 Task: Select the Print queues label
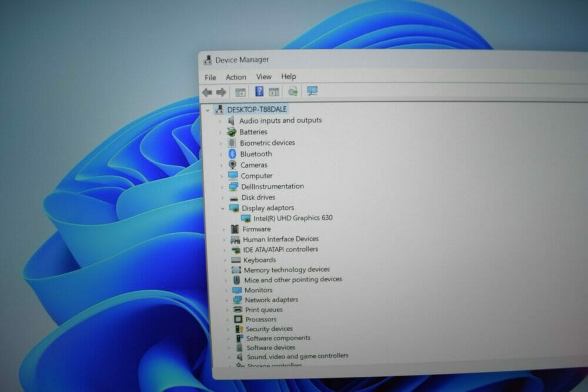tap(264, 310)
